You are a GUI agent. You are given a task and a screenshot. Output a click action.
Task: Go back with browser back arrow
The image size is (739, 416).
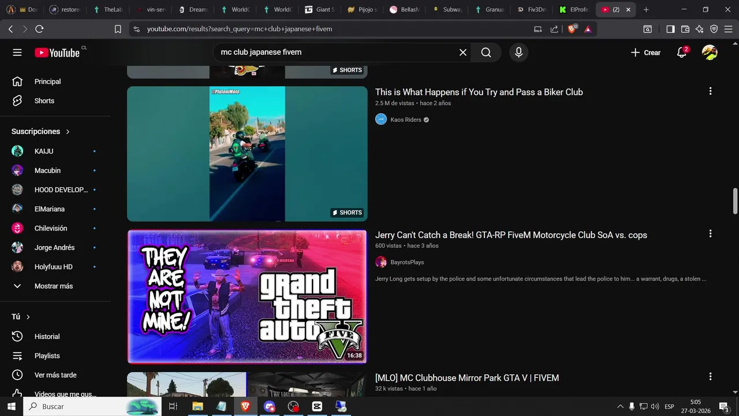pos(11,29)
